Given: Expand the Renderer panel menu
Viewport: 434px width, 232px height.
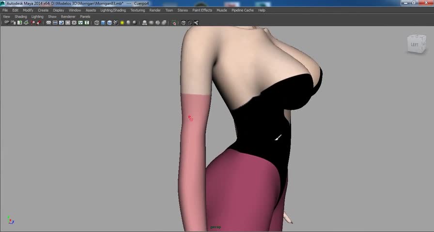Looking at the screenshot, I should click(x=68, y=16).
